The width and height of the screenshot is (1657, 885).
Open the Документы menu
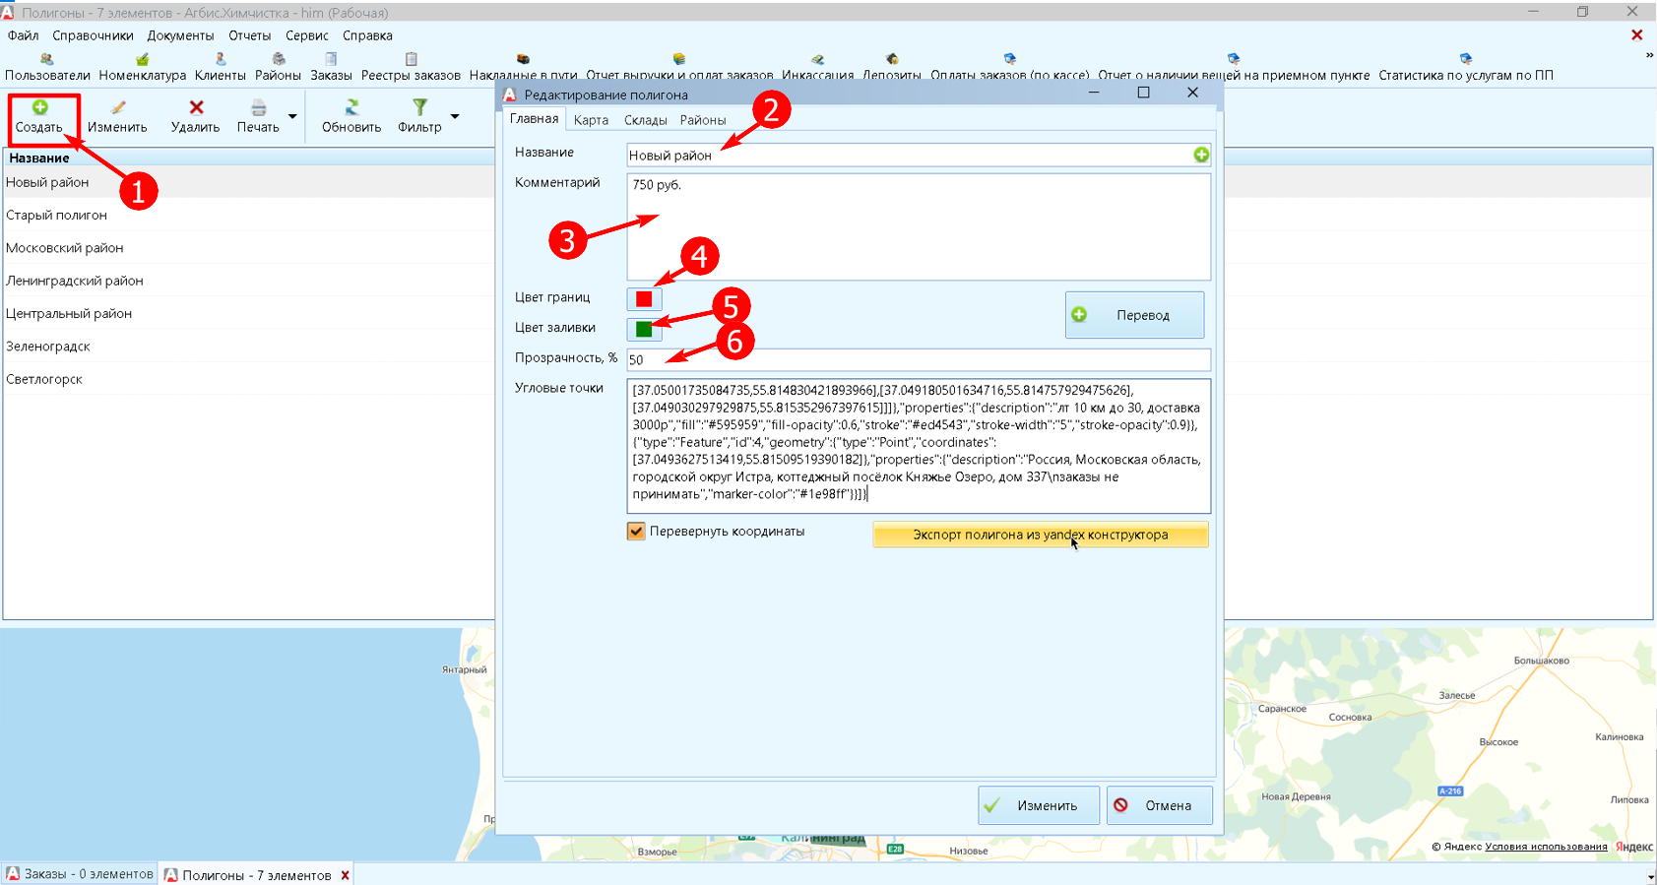[x=180, y=35]
